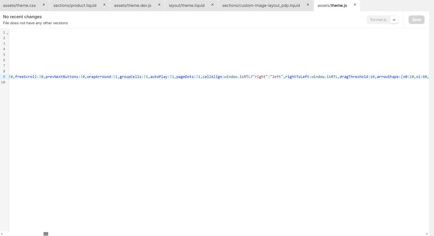434x236 pixels.
Task: Click the horizontal scrollbar thumb
Action: click(x=46, y=234)
